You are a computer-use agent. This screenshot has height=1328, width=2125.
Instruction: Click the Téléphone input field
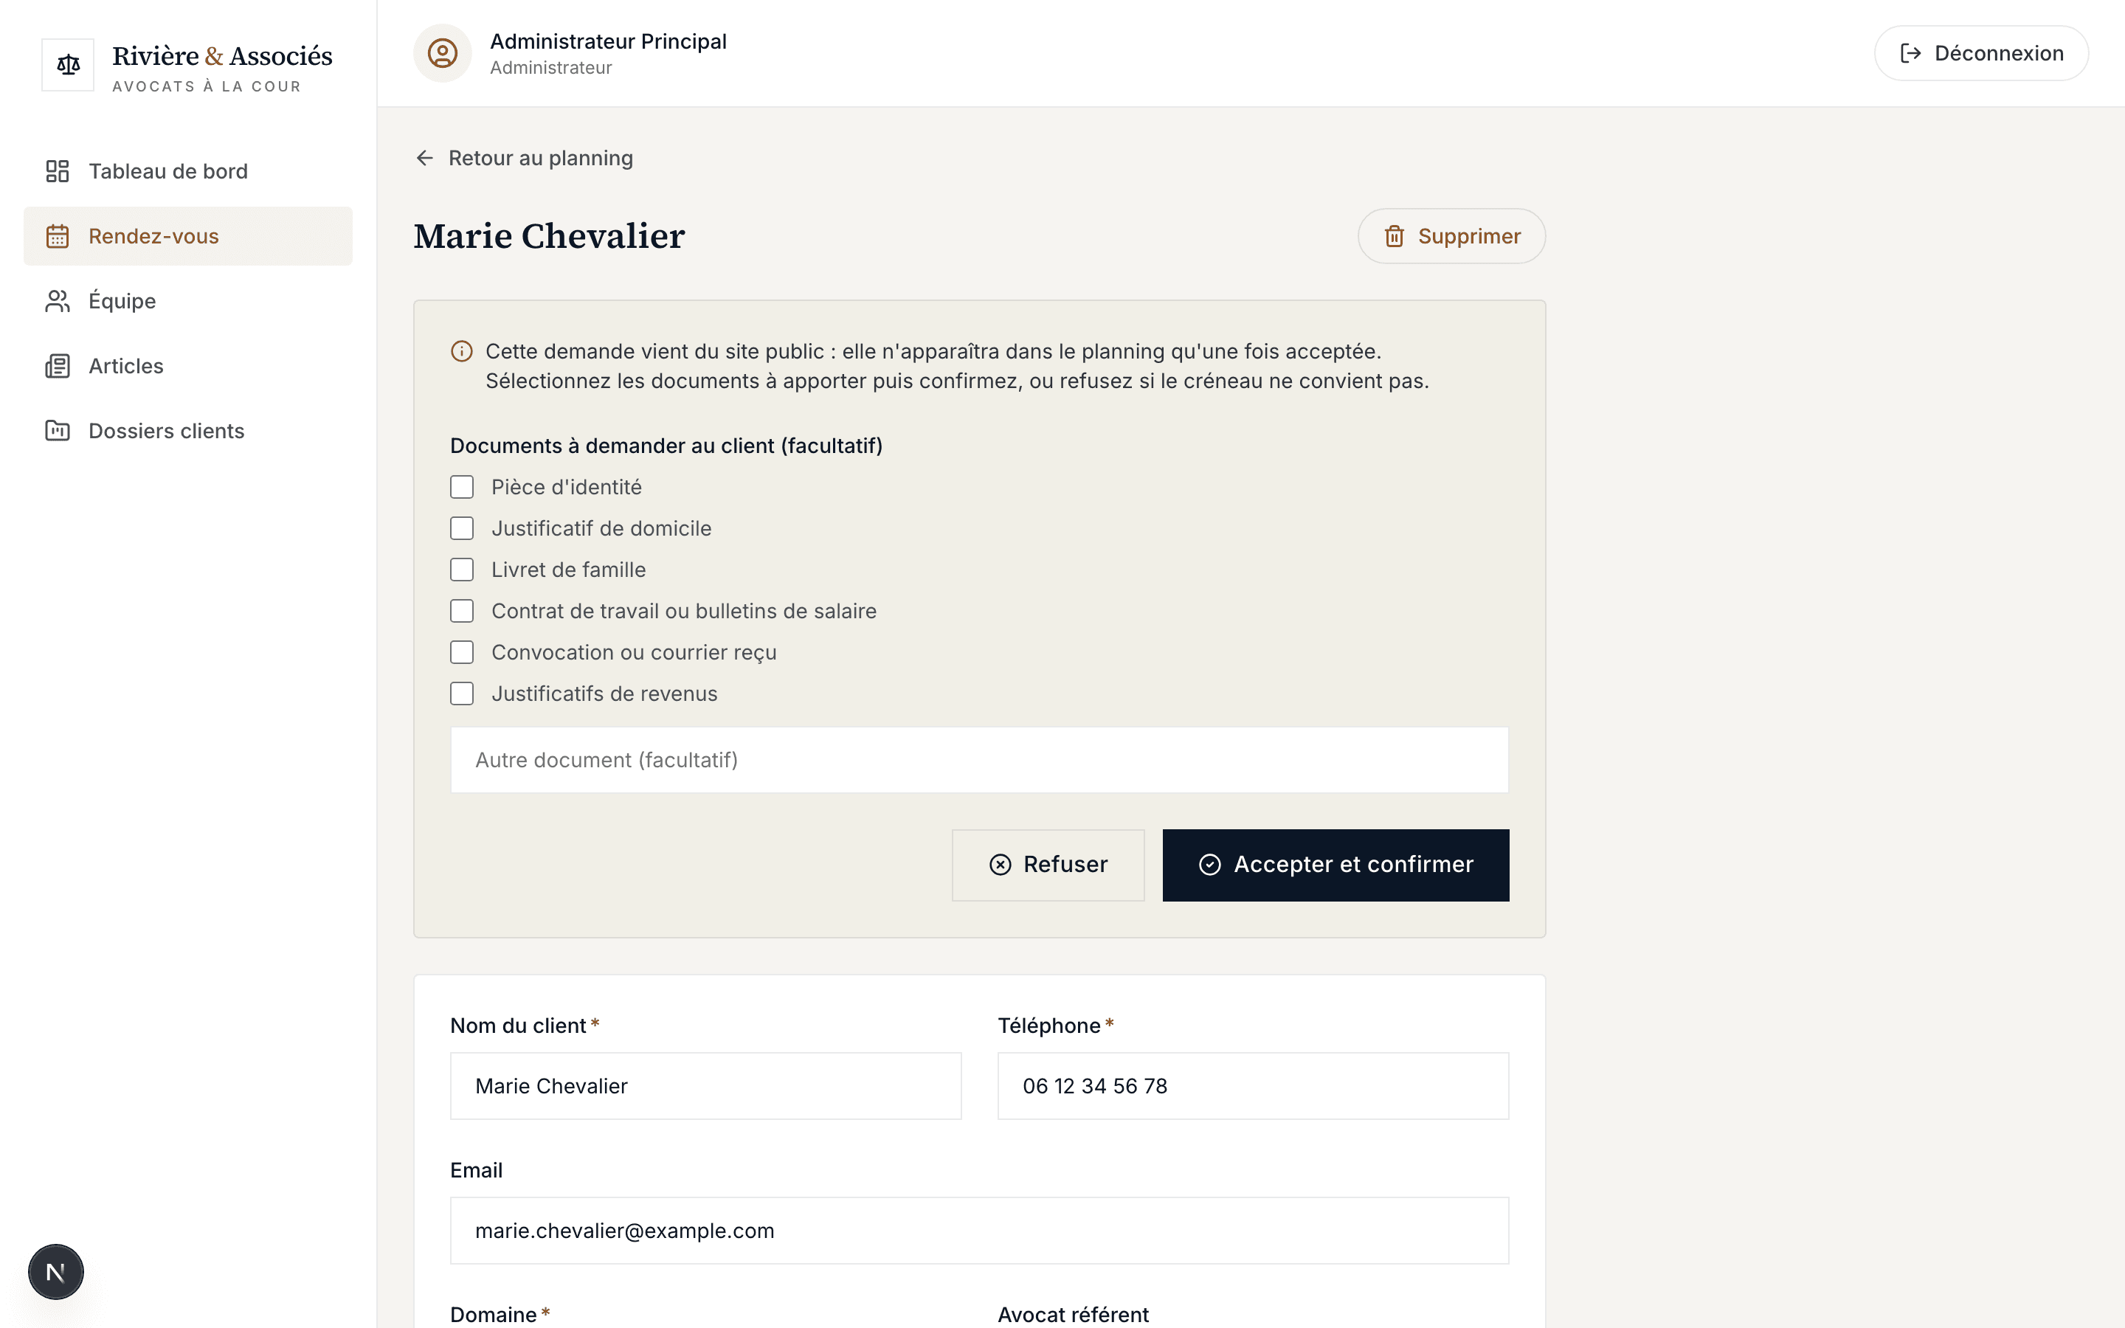pyautogui.click(x=1253, y=1087)
